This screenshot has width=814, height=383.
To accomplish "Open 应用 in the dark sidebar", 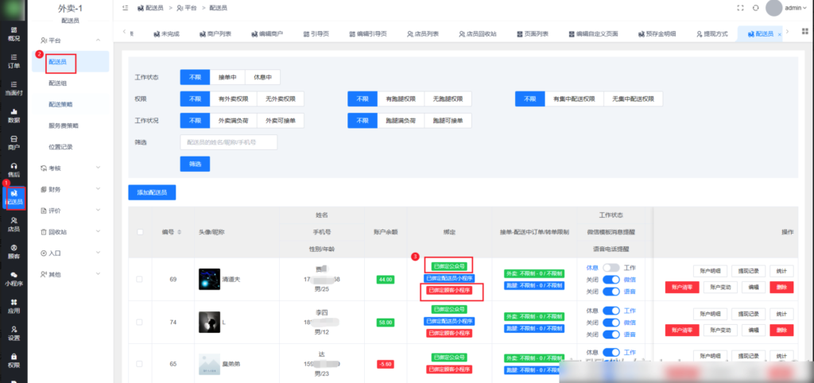I will pyautogui.click(x=14, y=306).
